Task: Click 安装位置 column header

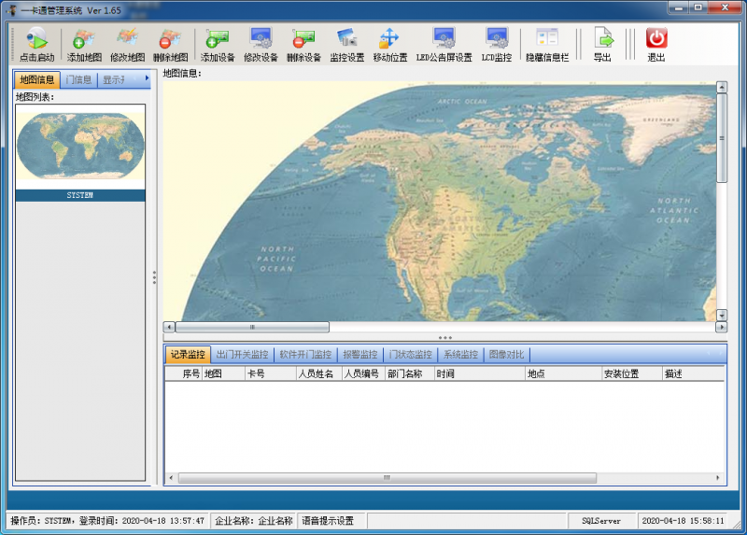Action: tap(632, 373)
